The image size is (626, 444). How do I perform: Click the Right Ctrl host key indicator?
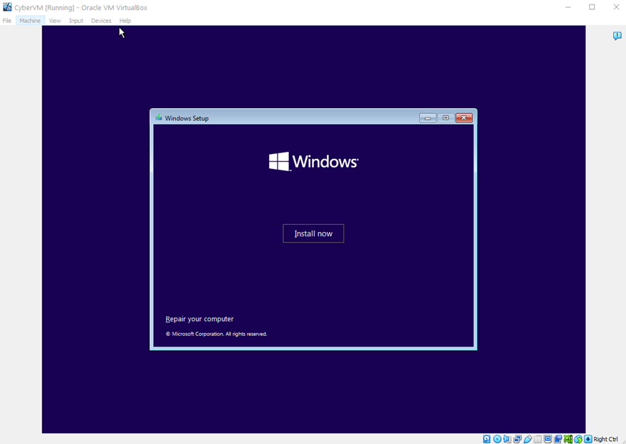tap(605, 439)
